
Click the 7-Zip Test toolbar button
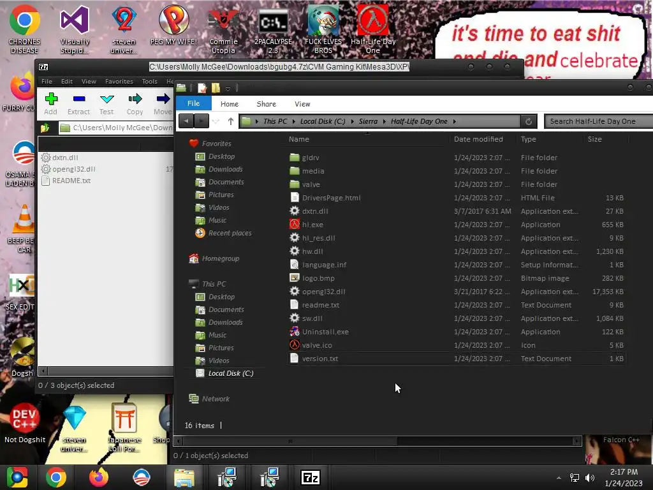click(106, 104)
